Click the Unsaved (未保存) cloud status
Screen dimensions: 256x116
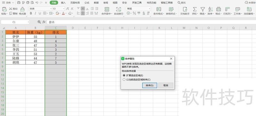click(250, 3)
